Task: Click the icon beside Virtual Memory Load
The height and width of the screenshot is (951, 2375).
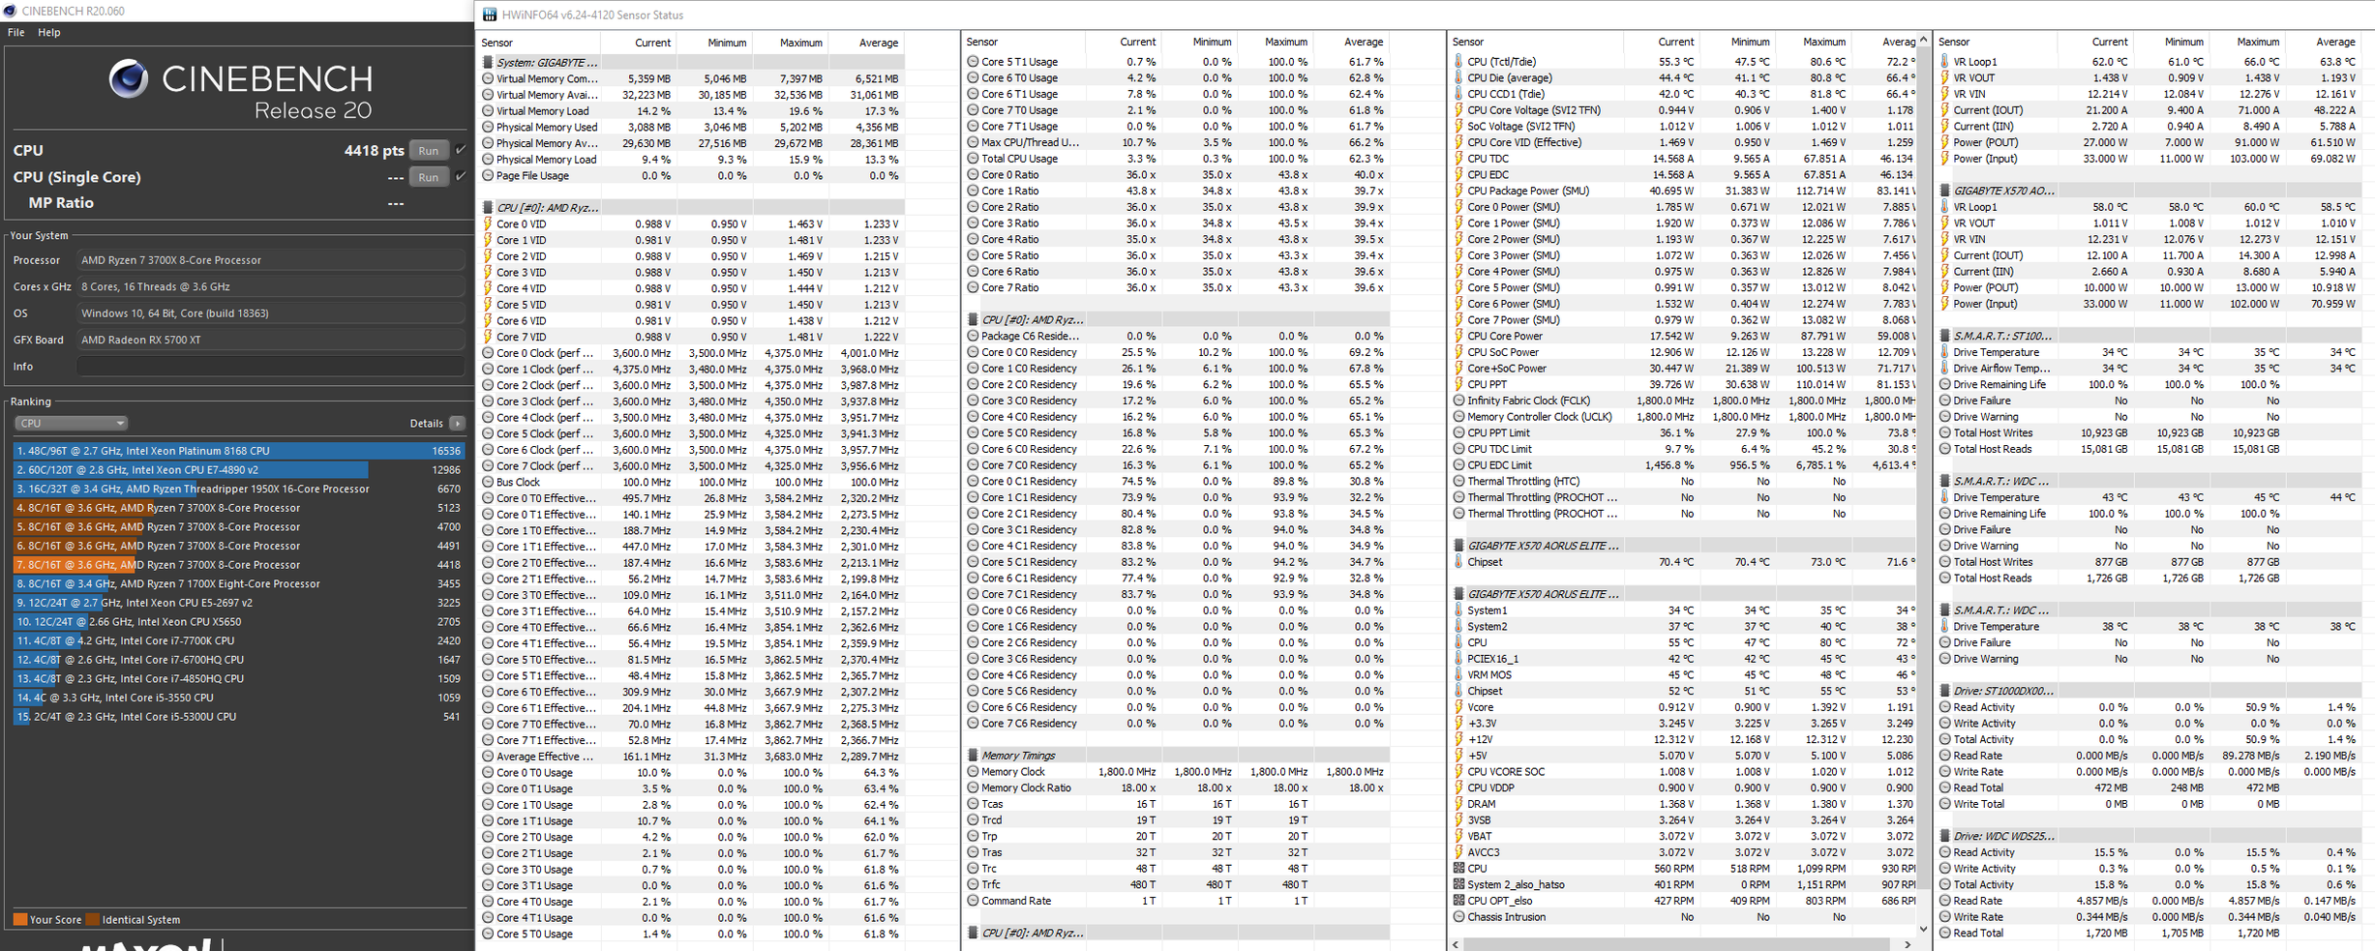Action: click(x=488, y=110)
